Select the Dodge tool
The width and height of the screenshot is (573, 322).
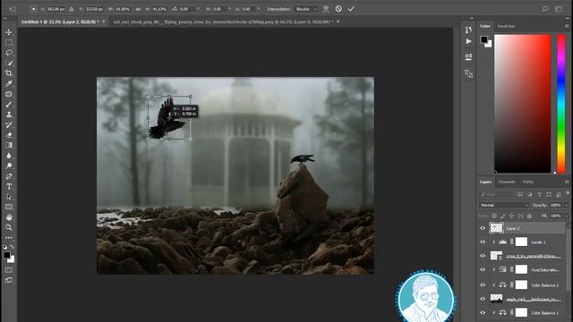9,166
